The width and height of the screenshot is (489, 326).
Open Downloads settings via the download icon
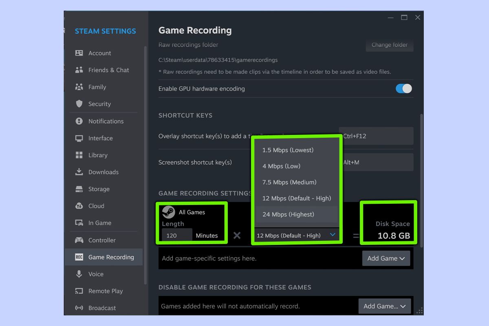[x=79, y=172]
